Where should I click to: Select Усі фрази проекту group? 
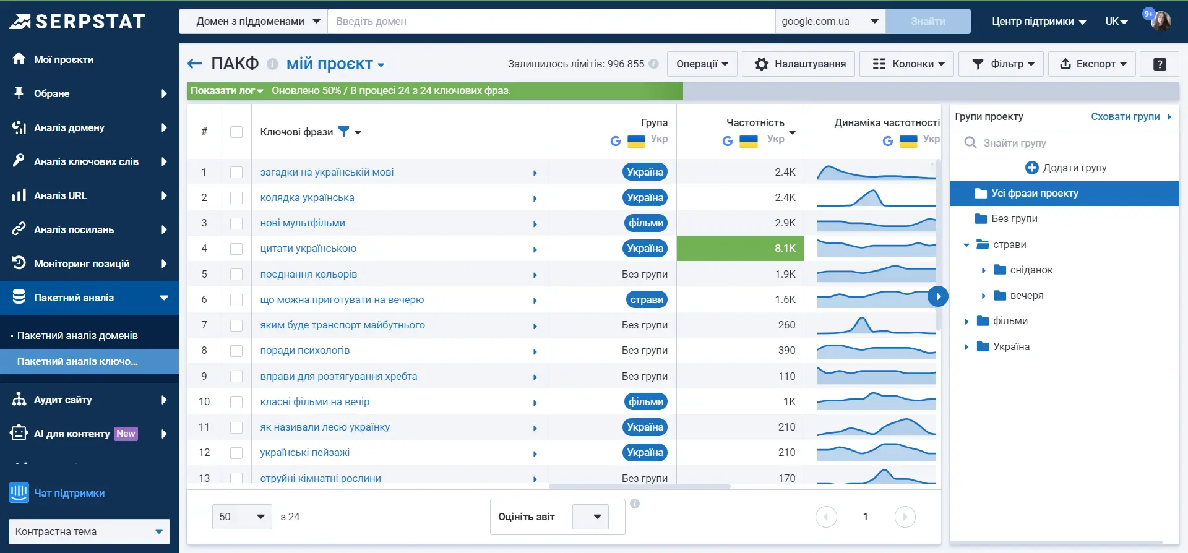pyautogui.click(x=1064, y=193)
